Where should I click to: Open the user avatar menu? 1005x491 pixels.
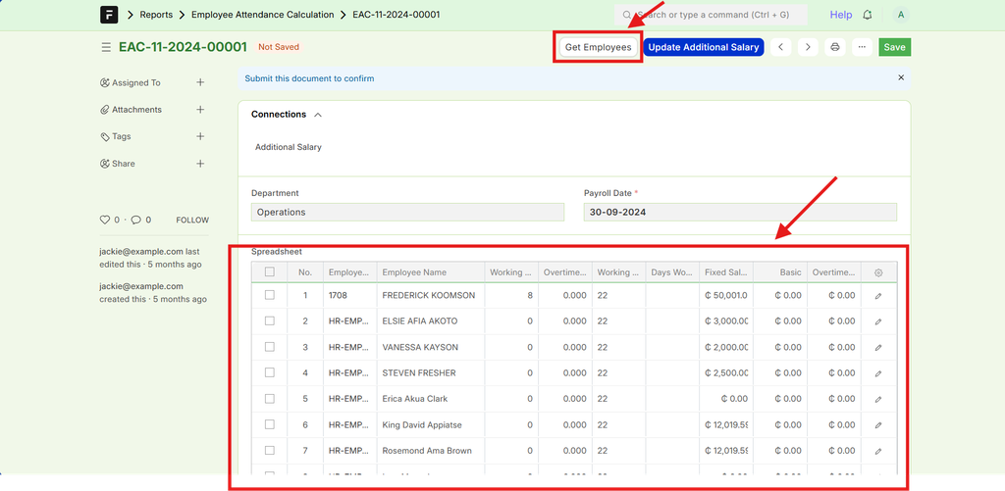coord(901,15)
